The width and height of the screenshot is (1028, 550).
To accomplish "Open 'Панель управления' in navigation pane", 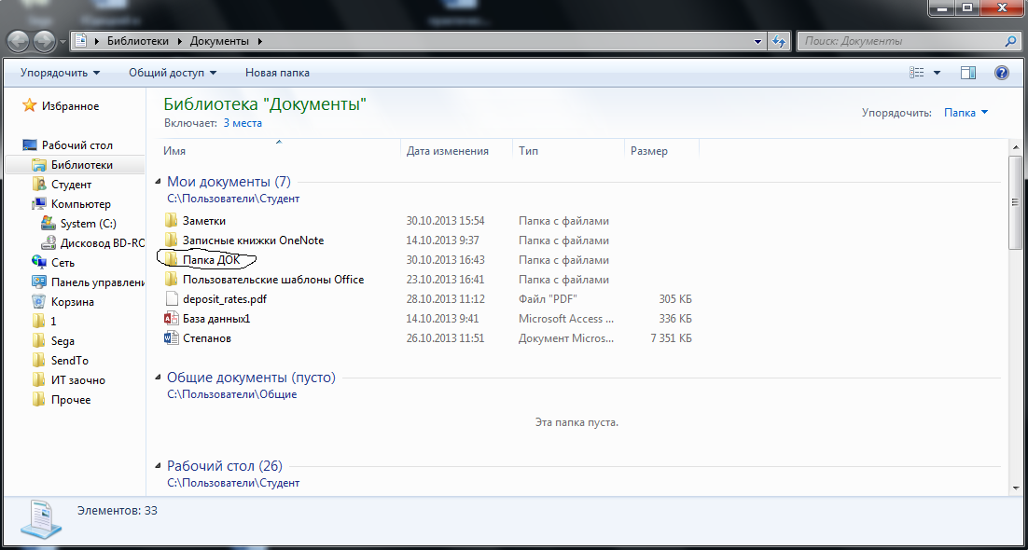I will click(x=88, y=282).
